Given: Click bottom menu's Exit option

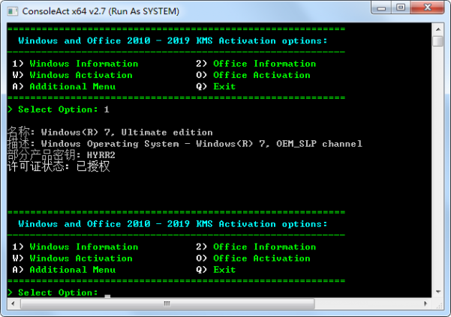Looking at the screenshot, I should pyautogui.click(x=224, y=270).
